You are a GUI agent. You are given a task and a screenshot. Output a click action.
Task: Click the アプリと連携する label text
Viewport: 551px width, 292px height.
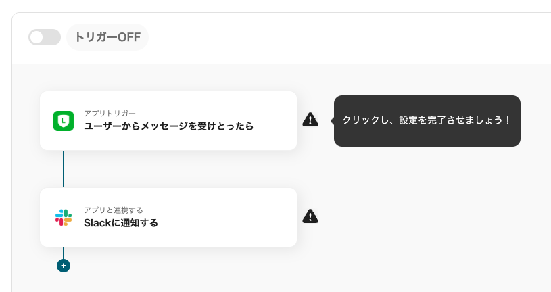(113, 210)
